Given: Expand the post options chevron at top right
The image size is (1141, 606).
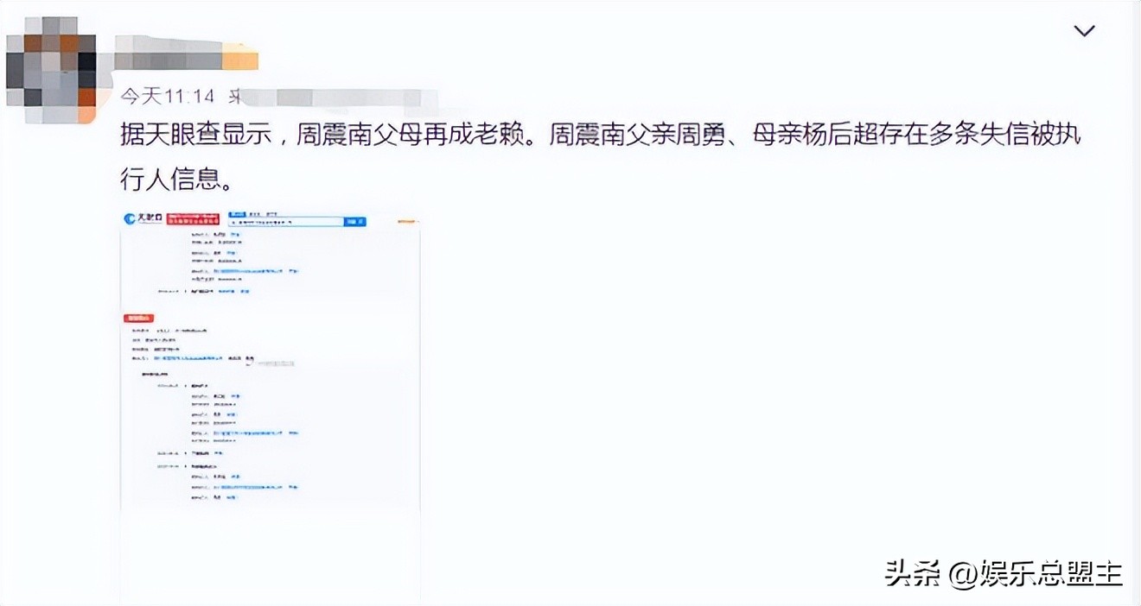Looking at the screenshot, I should click(1084, 29).
